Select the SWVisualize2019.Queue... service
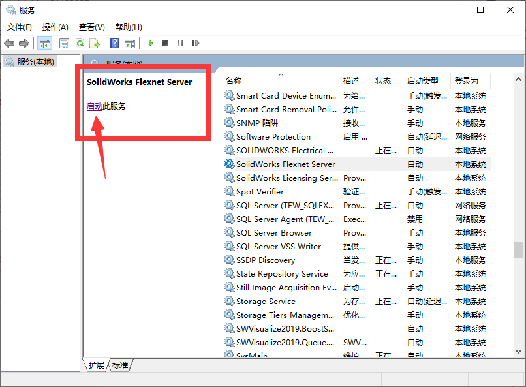Screen dimensions: 526x387 point(357,343)
